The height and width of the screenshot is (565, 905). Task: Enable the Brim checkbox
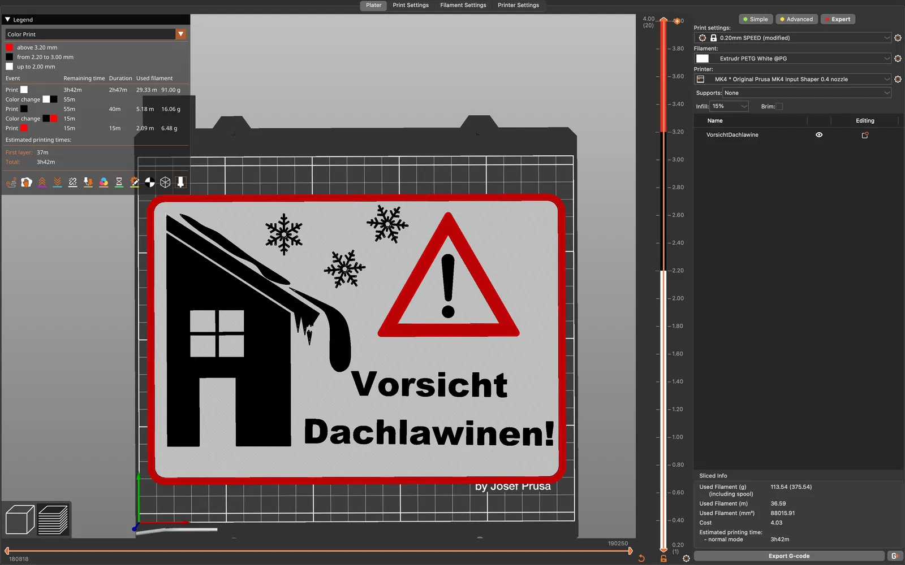coord(779,106)
